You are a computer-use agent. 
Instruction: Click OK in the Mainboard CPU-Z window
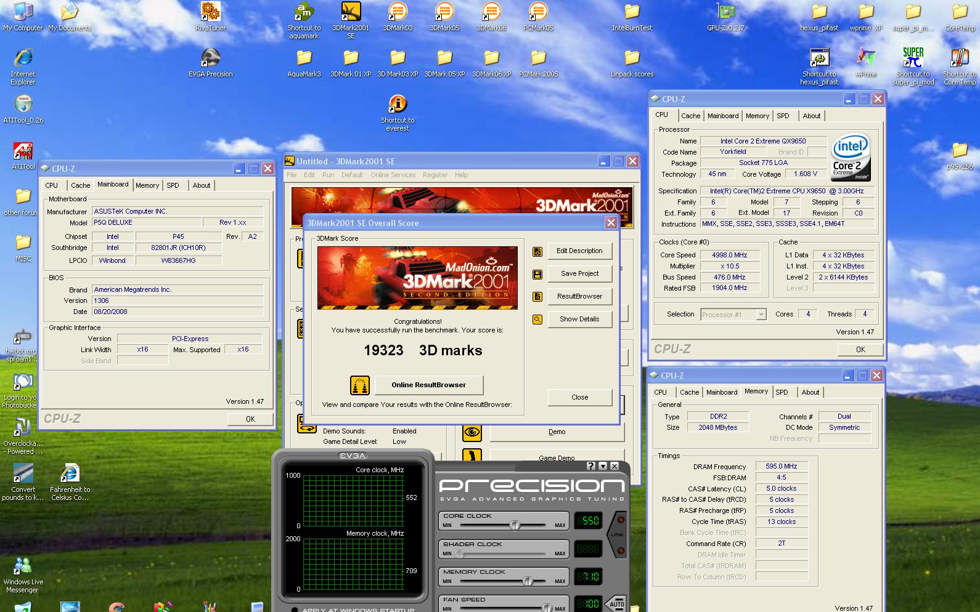[x=250, y=419]
